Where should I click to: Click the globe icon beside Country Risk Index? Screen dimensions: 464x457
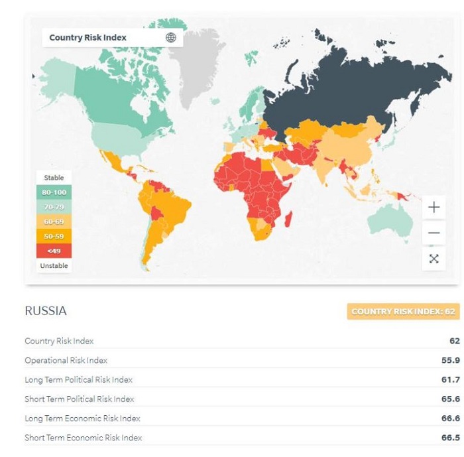point(171,38)
